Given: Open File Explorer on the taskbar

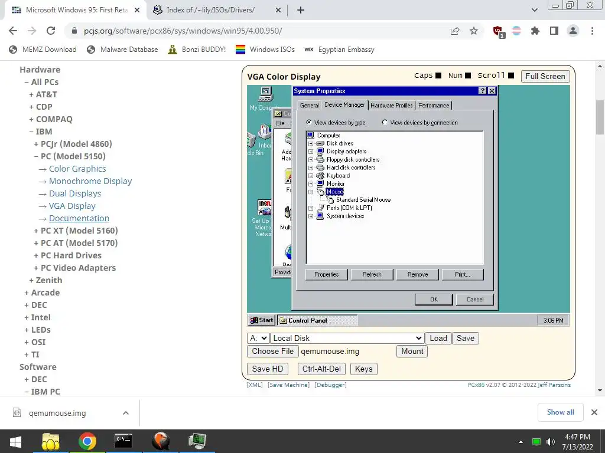Looking at the screenshot, I should pos(51,441).
